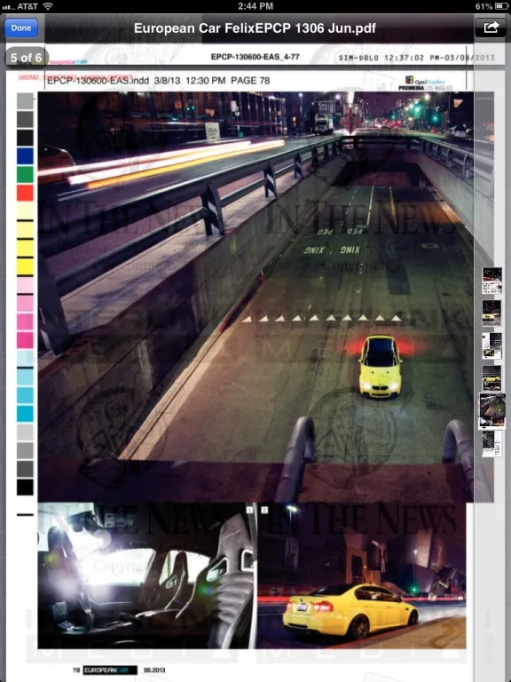This screenshot has height=682, width=511.
Task: Select the sixth page thumbnail
Action: click(x=491, y=444)
